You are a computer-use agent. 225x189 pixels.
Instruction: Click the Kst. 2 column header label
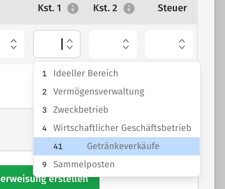tap(105, 8)
